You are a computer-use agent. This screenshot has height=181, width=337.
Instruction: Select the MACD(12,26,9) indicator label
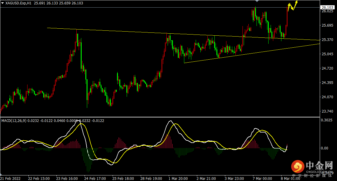coord(14,121)
